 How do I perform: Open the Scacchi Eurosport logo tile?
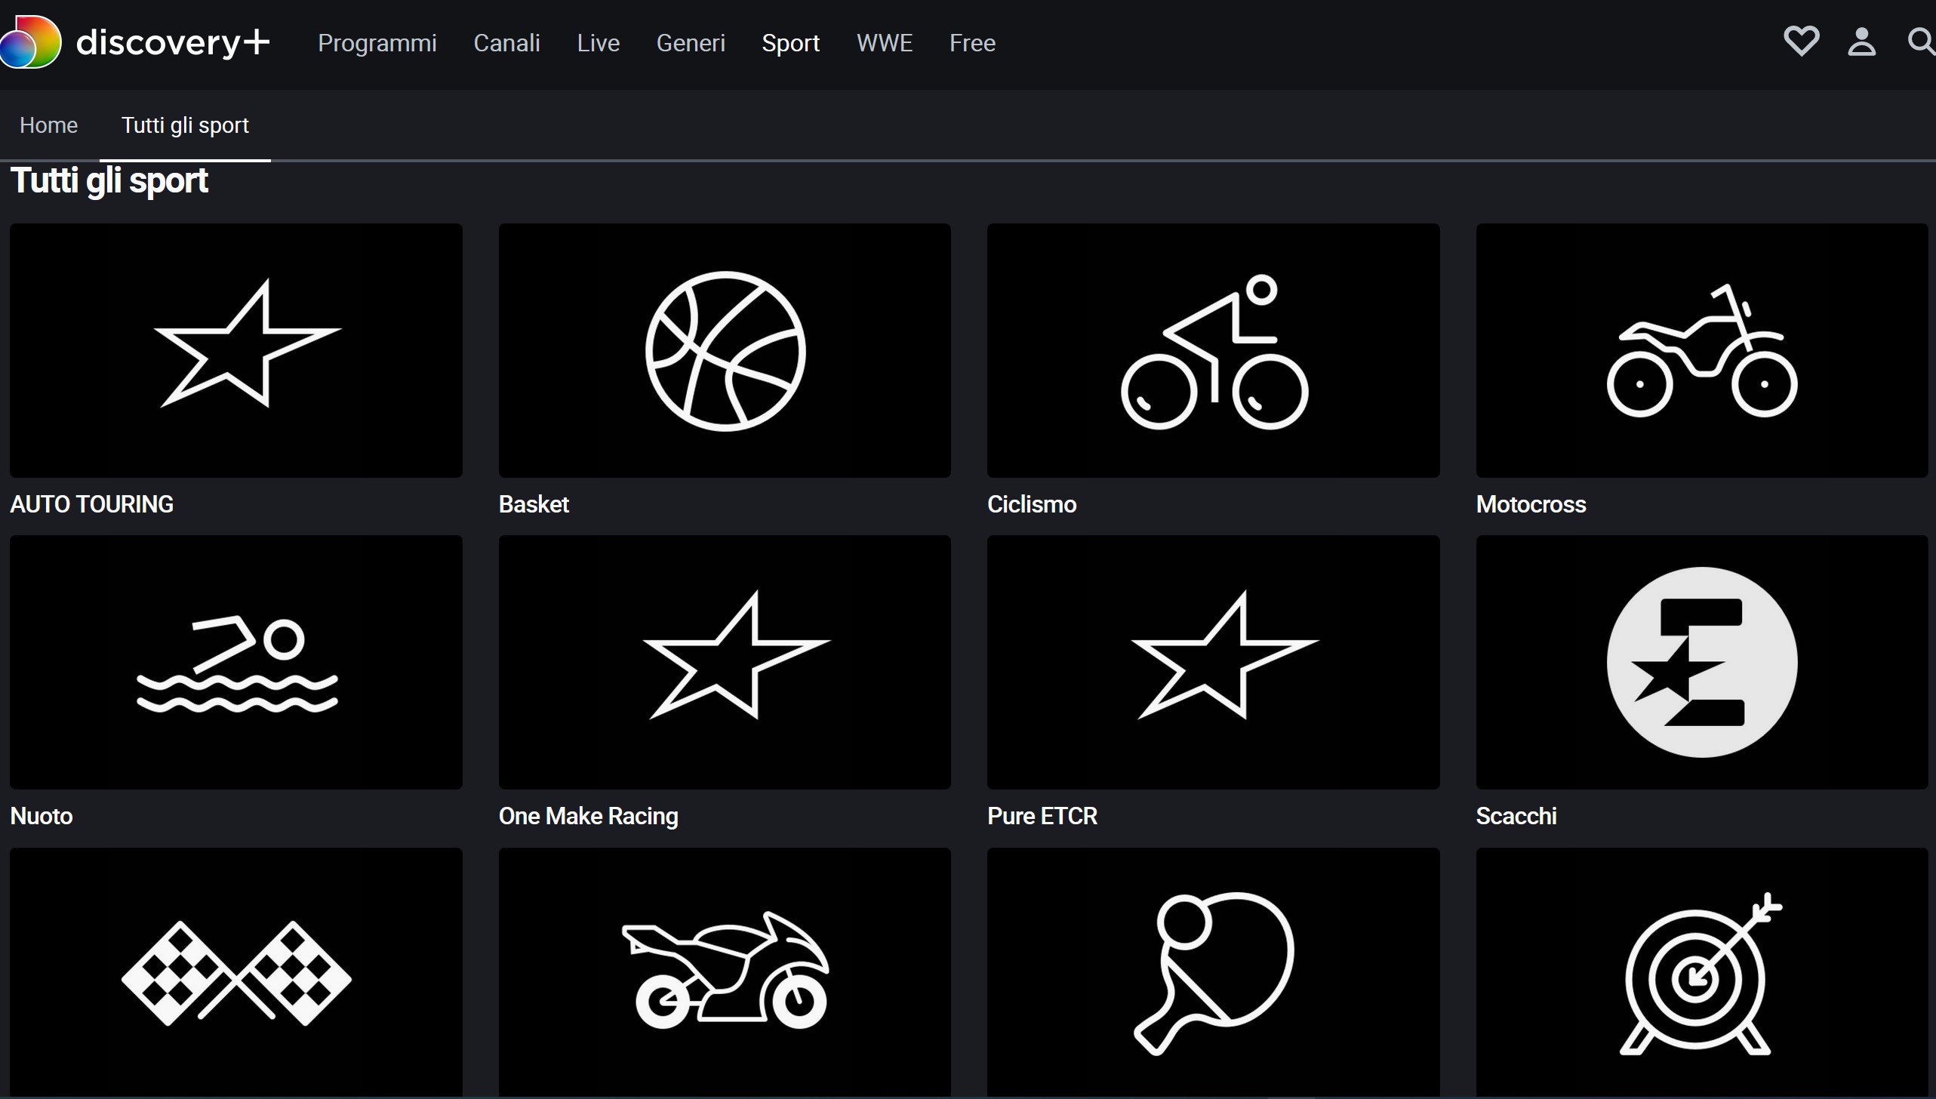coord(1702,662)
